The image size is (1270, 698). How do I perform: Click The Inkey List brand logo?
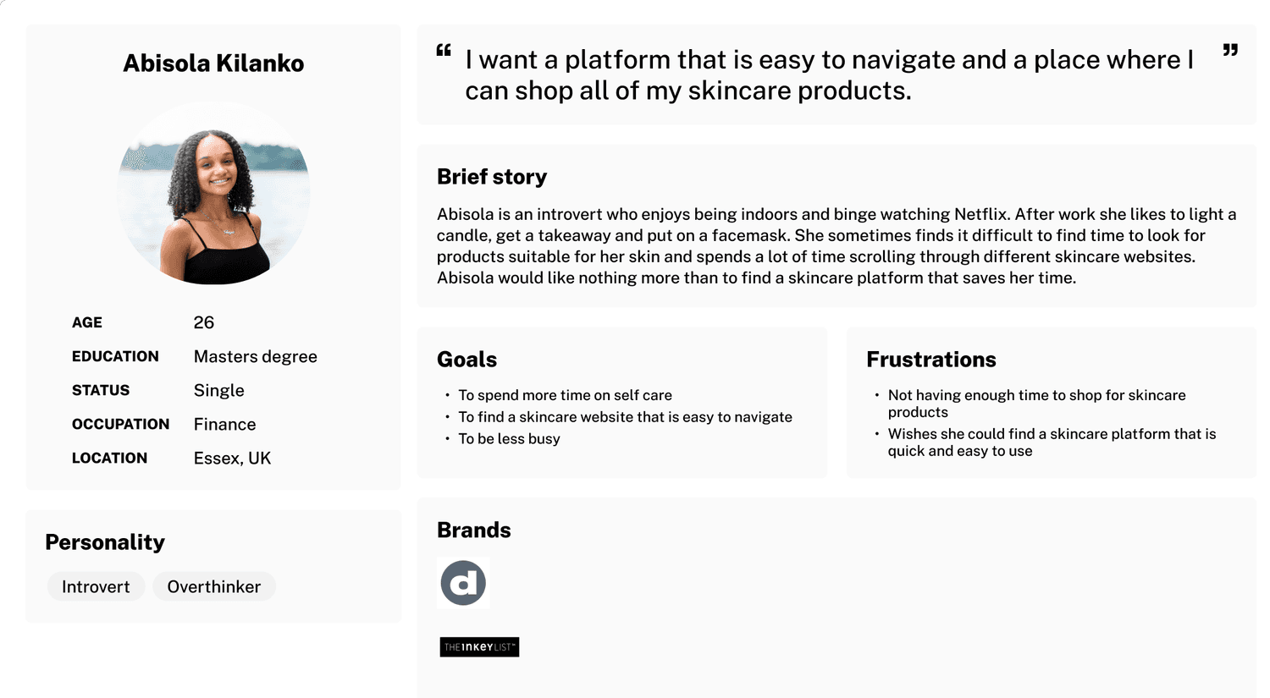pyautogui.click(x=479, y=647)
